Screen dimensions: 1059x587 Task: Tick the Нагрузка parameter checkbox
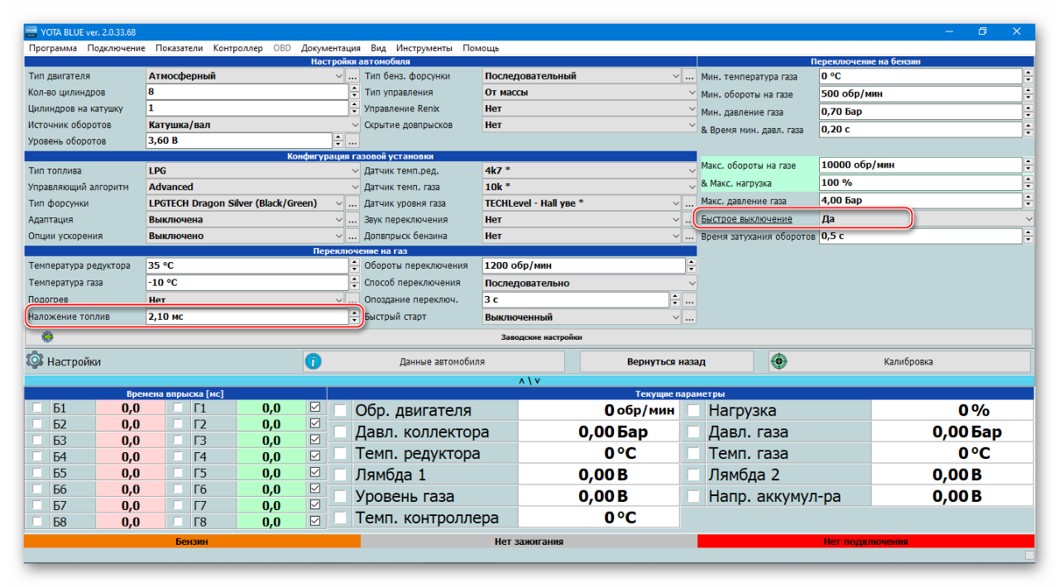click(693, 411)
